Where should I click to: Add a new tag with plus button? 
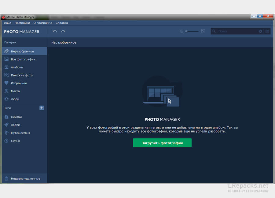tap(42, 108)
